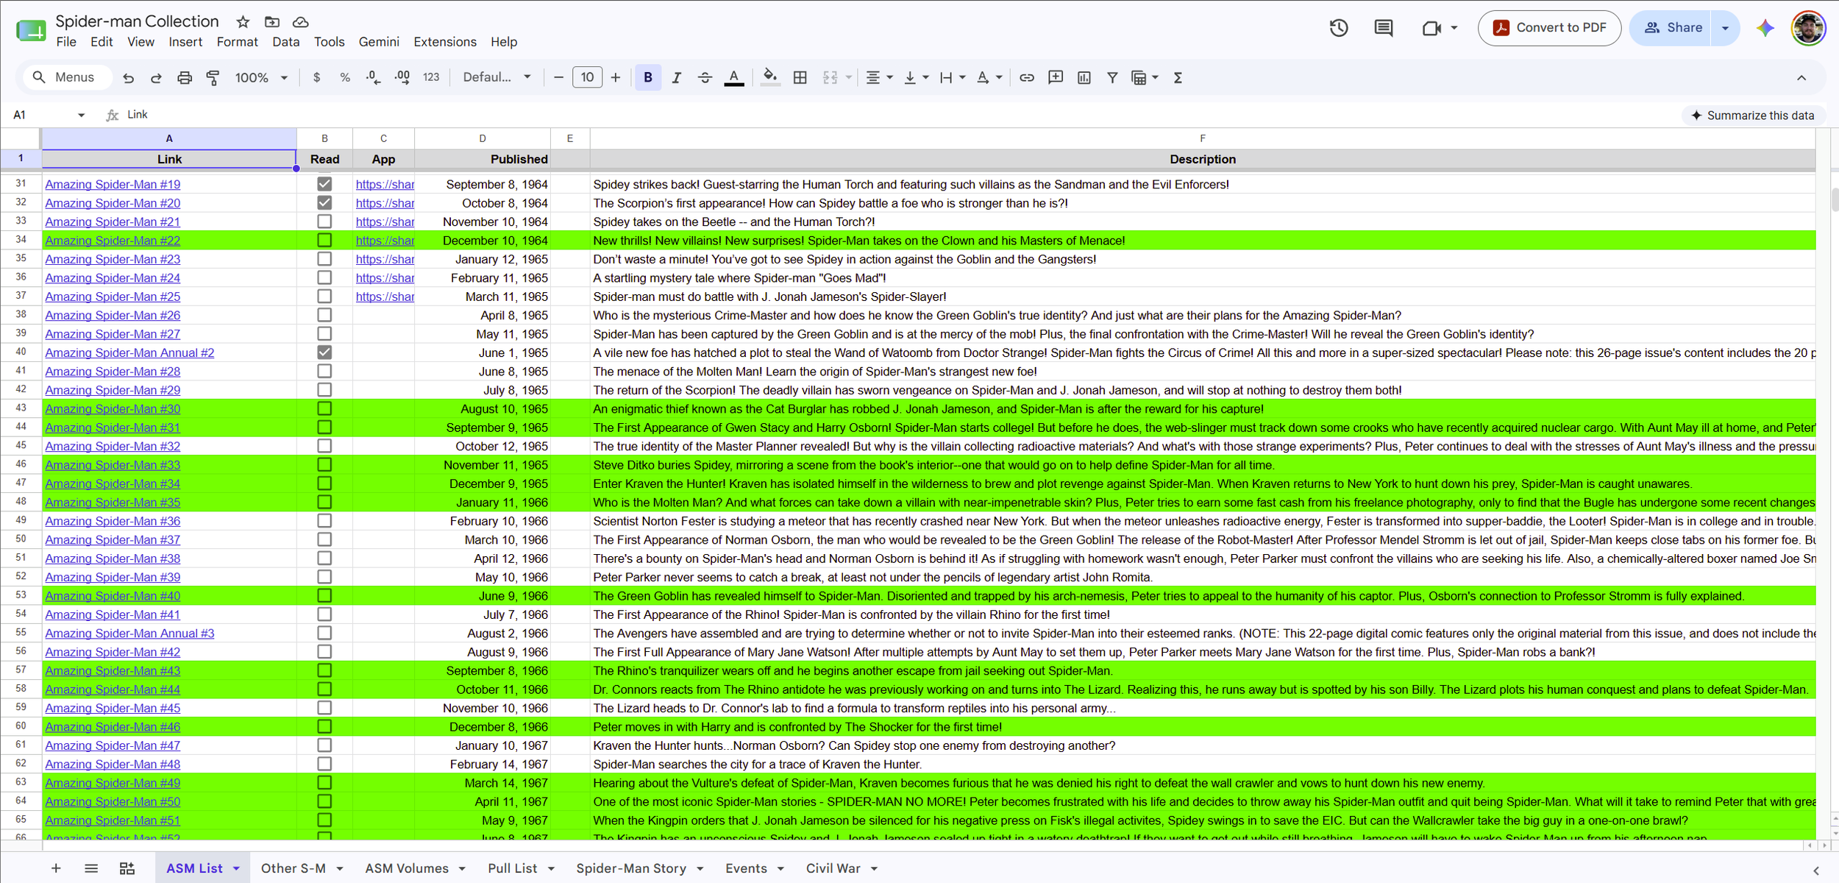
Task: Open the Functions sigma icon
Action: click(1178, 77)
